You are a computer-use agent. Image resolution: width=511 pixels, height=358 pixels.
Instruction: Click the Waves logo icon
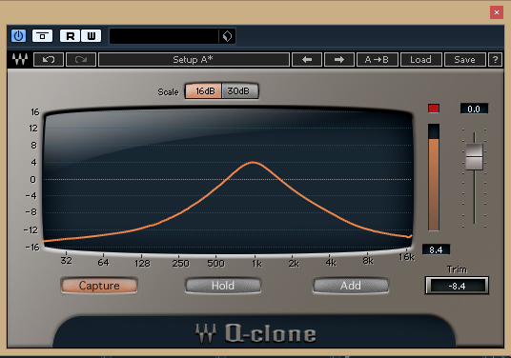point(20,59)
